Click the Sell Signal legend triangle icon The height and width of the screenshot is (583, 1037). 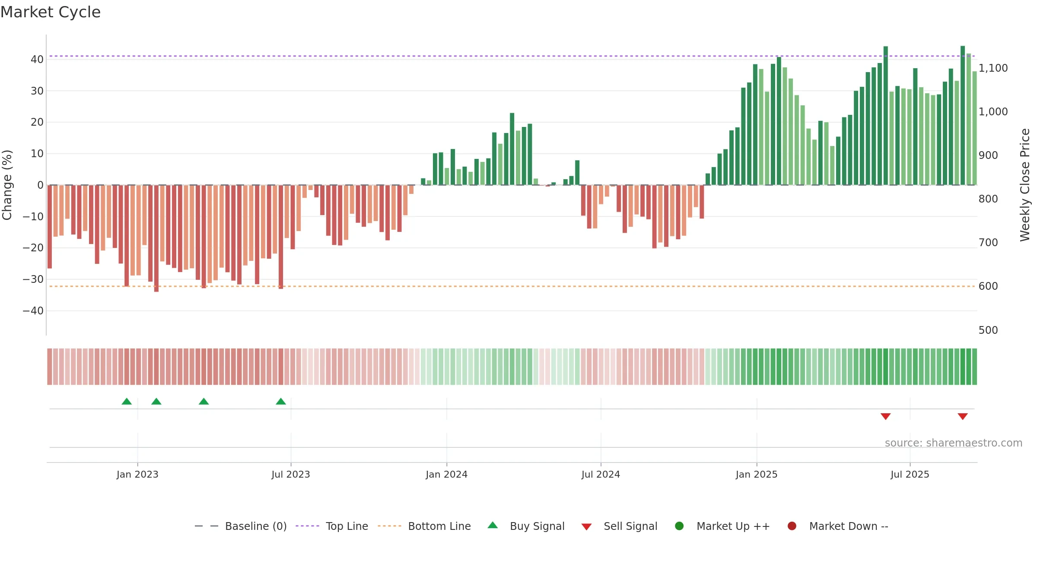[x=586, y=527]
